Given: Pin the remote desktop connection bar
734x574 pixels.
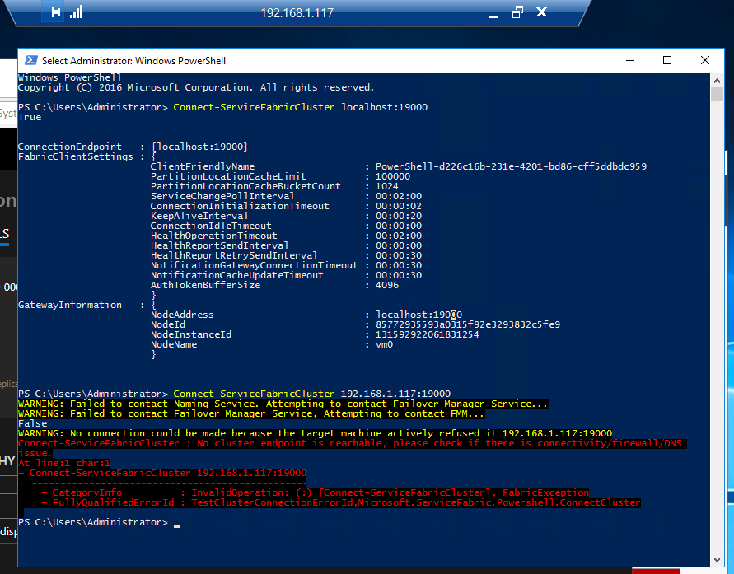Looking at the screenshot, I should pyautogui.click(x=54, y=12).
